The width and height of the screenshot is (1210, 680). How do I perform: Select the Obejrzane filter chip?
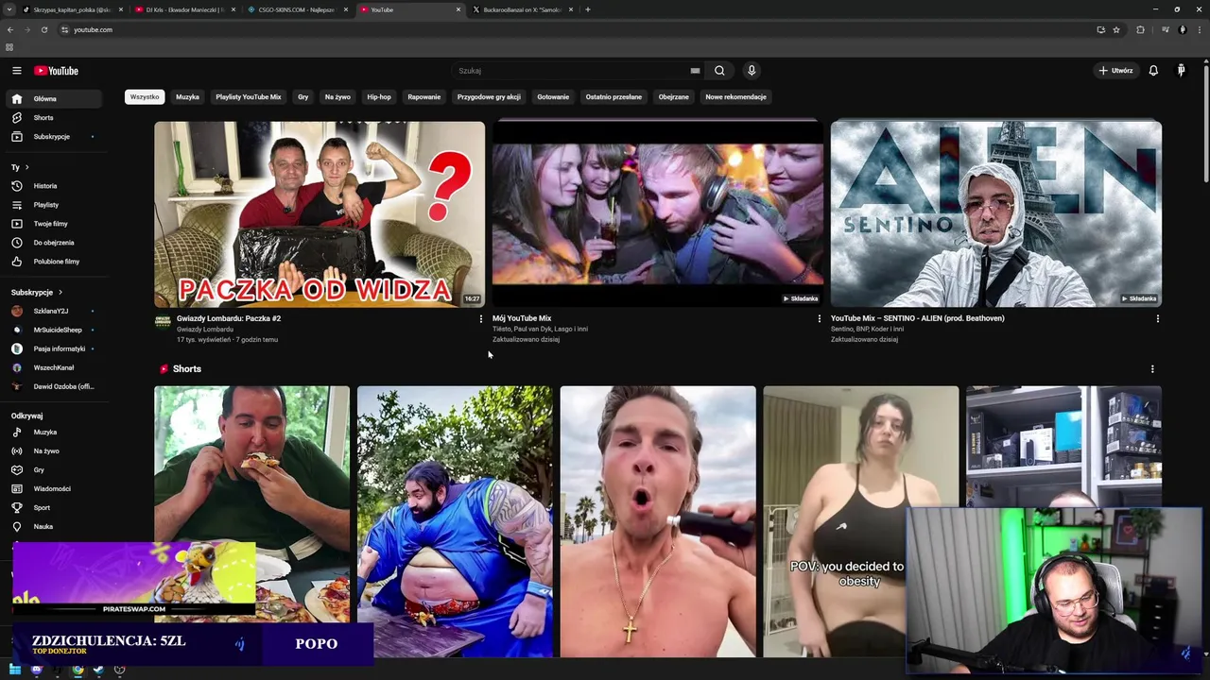coord(674,96)
